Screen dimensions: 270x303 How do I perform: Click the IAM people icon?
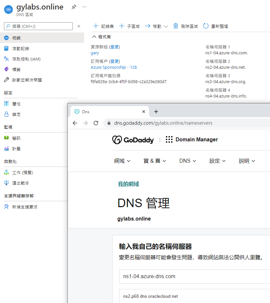6,59
